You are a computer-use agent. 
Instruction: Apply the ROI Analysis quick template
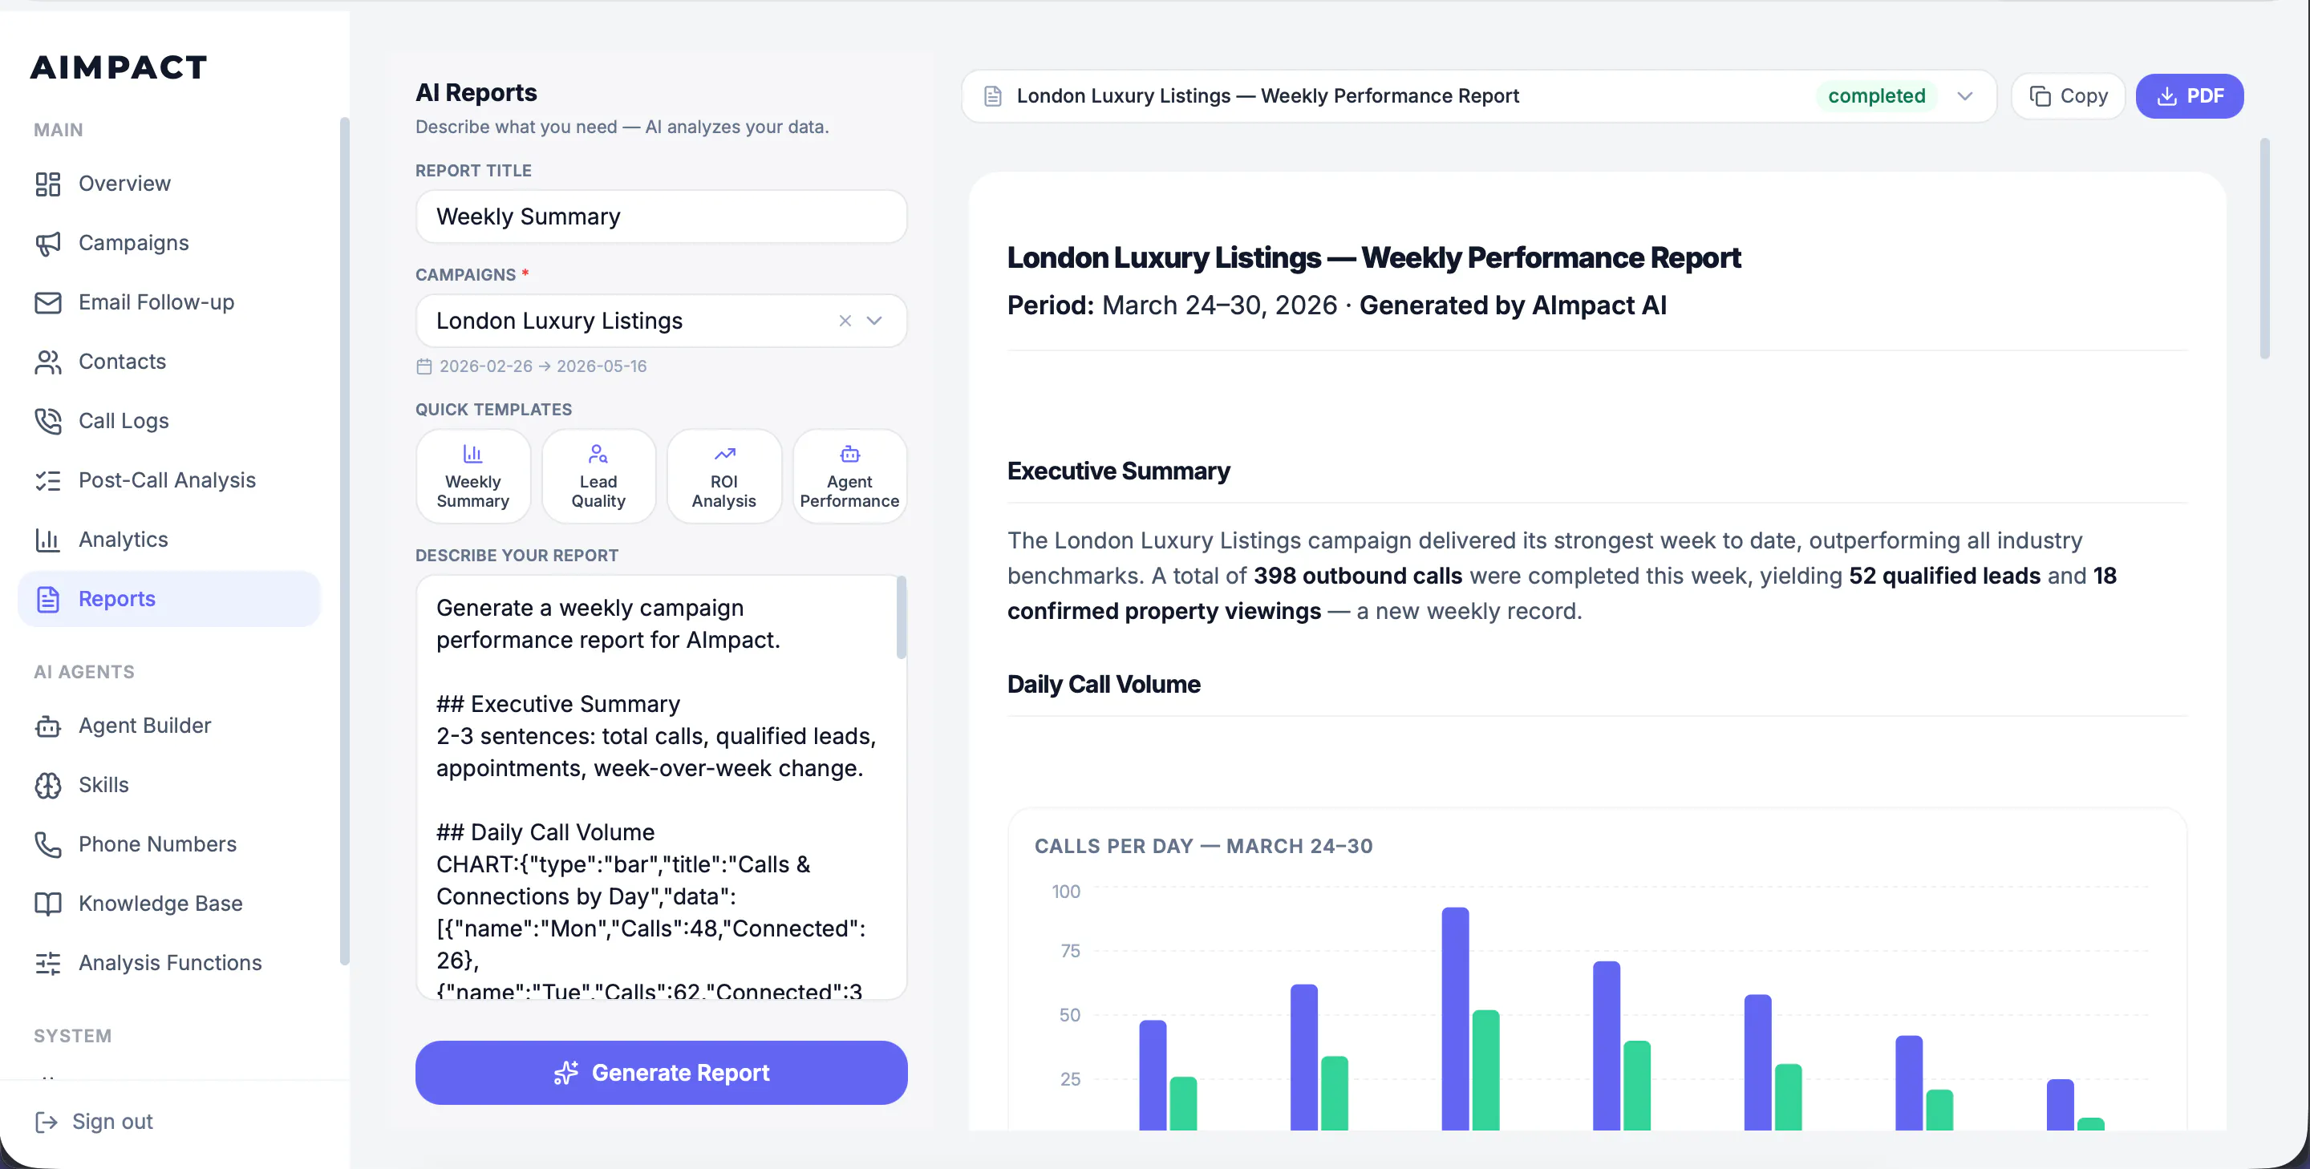pyautogui.click(x=723, y=476)
